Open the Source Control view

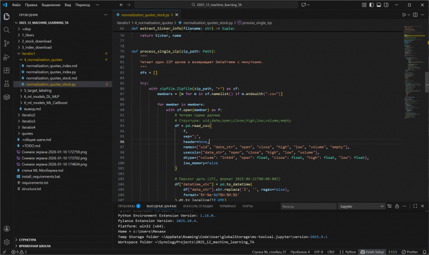[x=6, y=42]
